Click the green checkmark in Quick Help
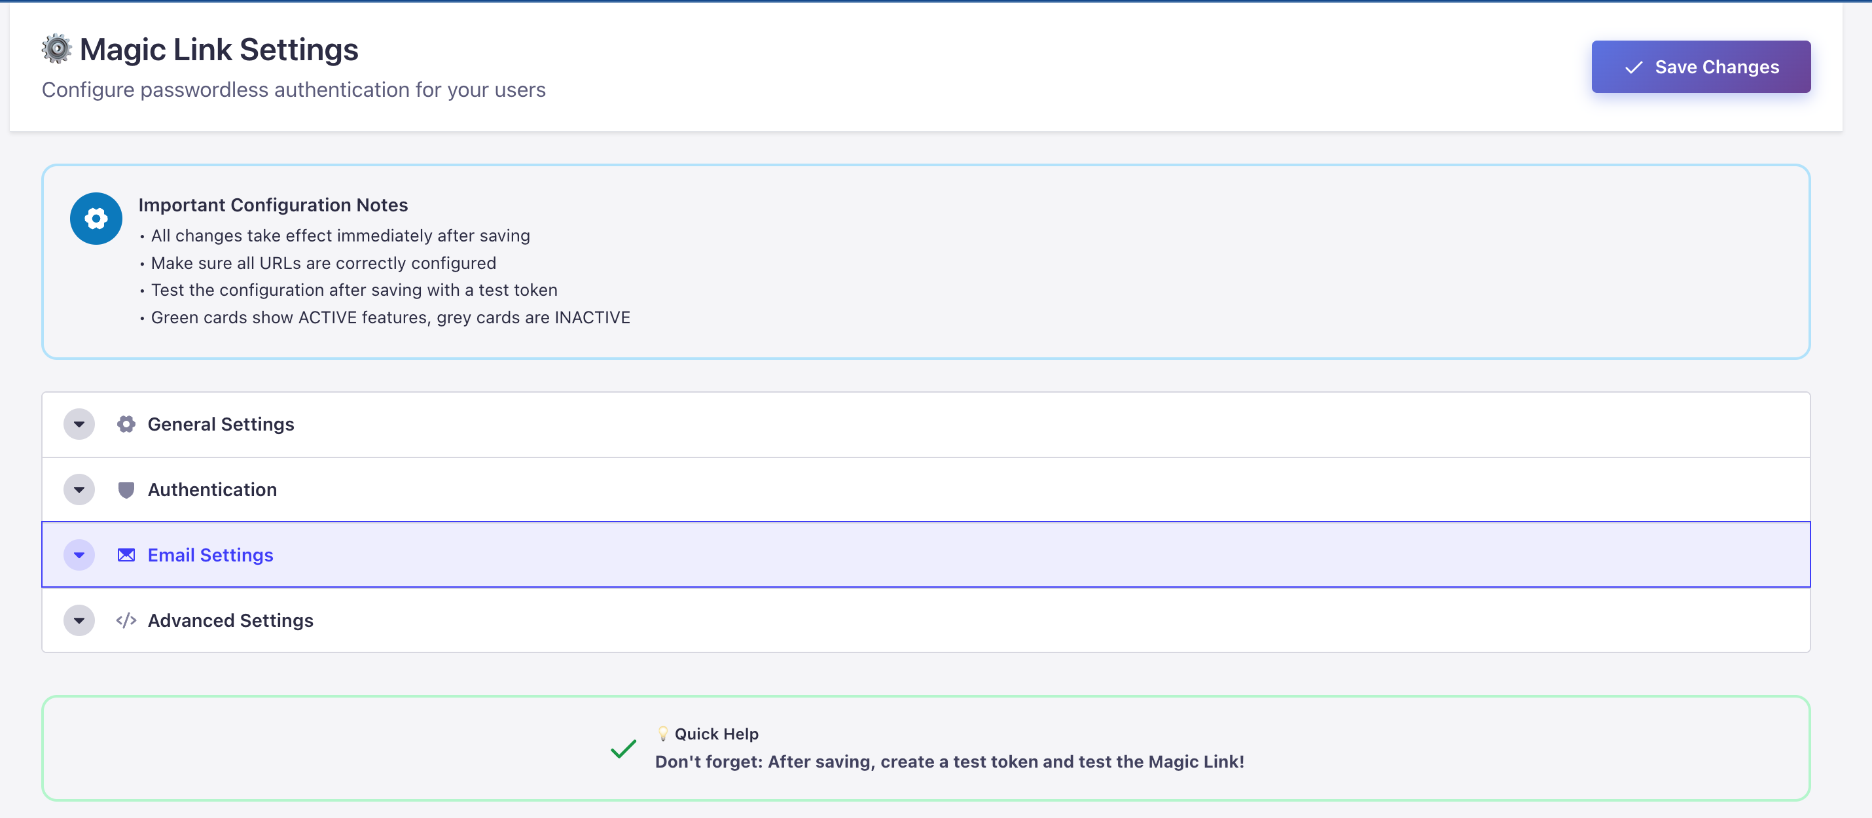 [624, 748]
